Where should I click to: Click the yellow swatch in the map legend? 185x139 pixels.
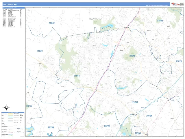click(x=10, y=114)
